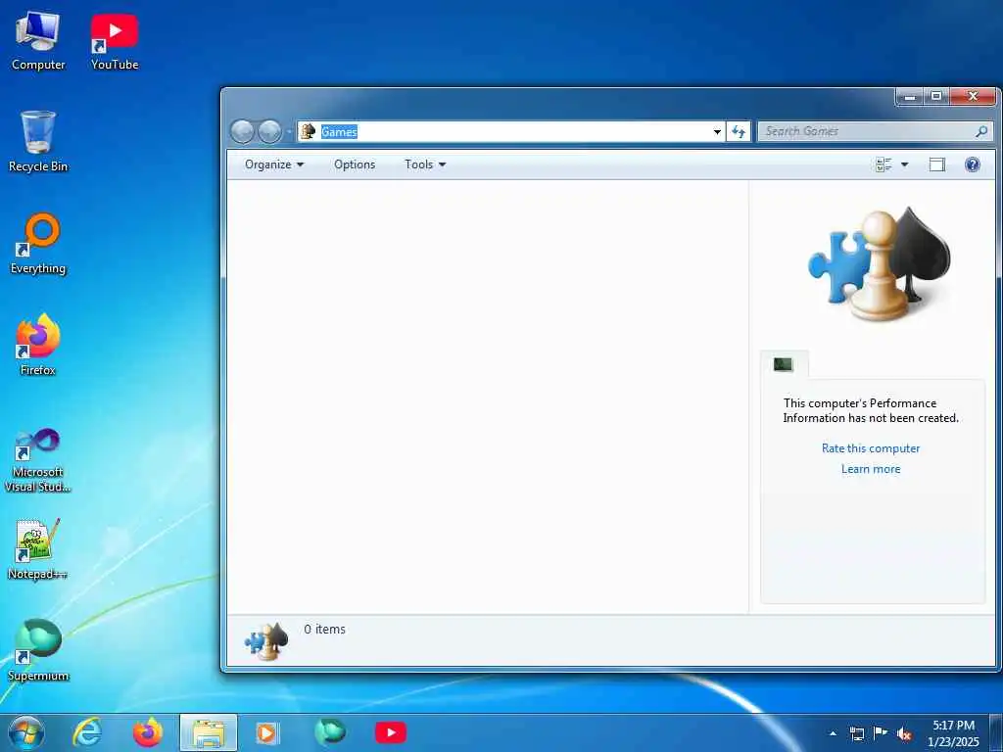Expand the address bar history dropdown
This screenshot has width=1003, height=752.
coord(717,132)
